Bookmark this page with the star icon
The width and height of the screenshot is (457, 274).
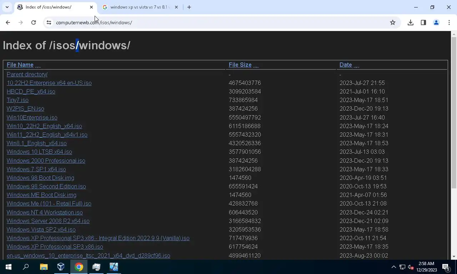coord(393,22)
